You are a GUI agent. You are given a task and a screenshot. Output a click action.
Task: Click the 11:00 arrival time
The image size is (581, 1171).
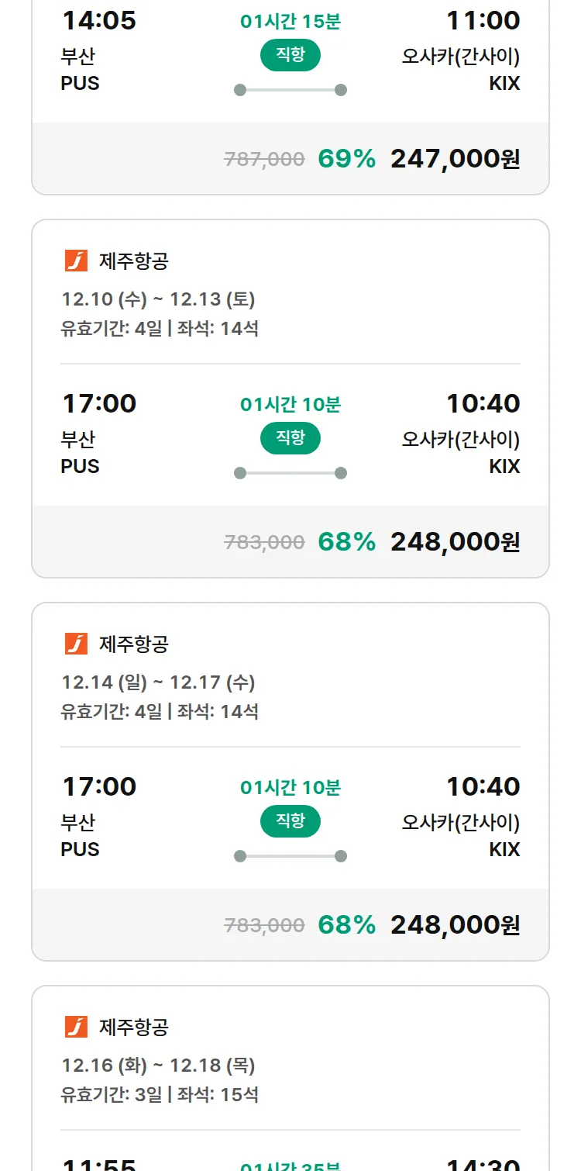click(x=483, y=21)
